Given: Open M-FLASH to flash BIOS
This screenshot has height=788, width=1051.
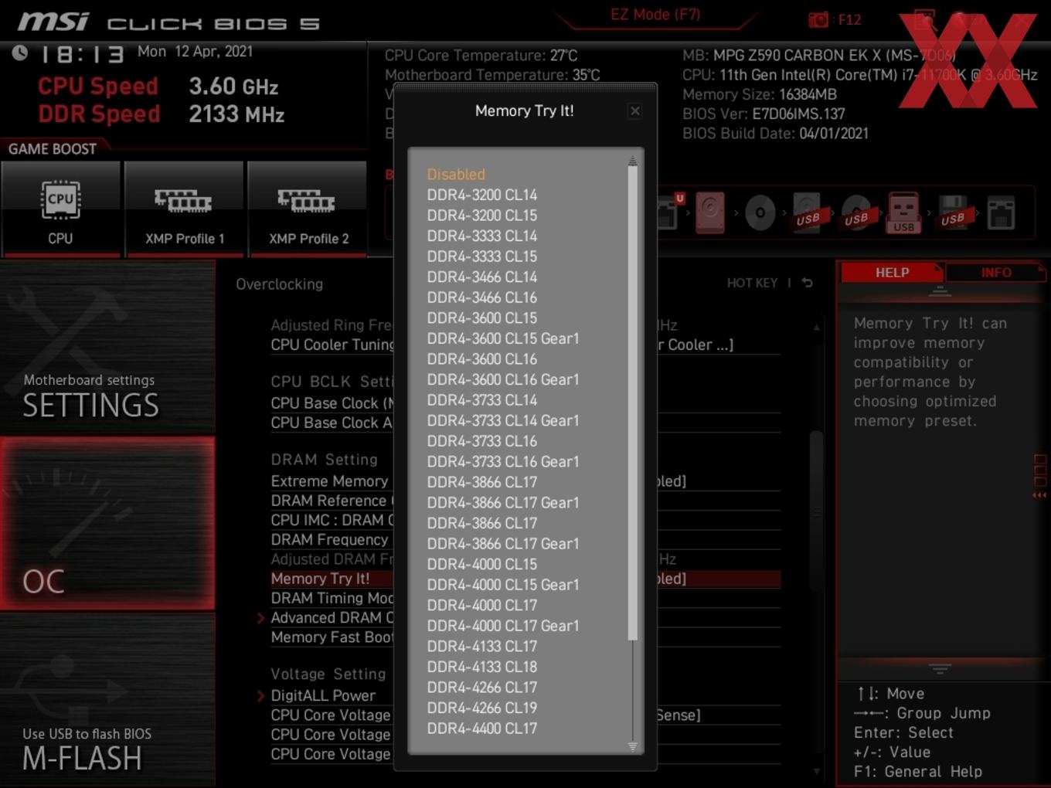Looking at the screenshot, I should click(x=107, y=700).
